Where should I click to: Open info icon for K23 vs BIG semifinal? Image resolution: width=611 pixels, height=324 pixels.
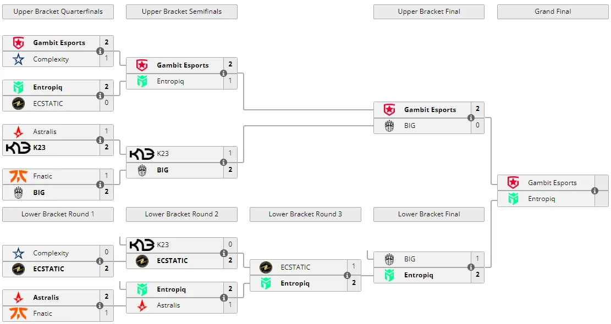point(224,162)
